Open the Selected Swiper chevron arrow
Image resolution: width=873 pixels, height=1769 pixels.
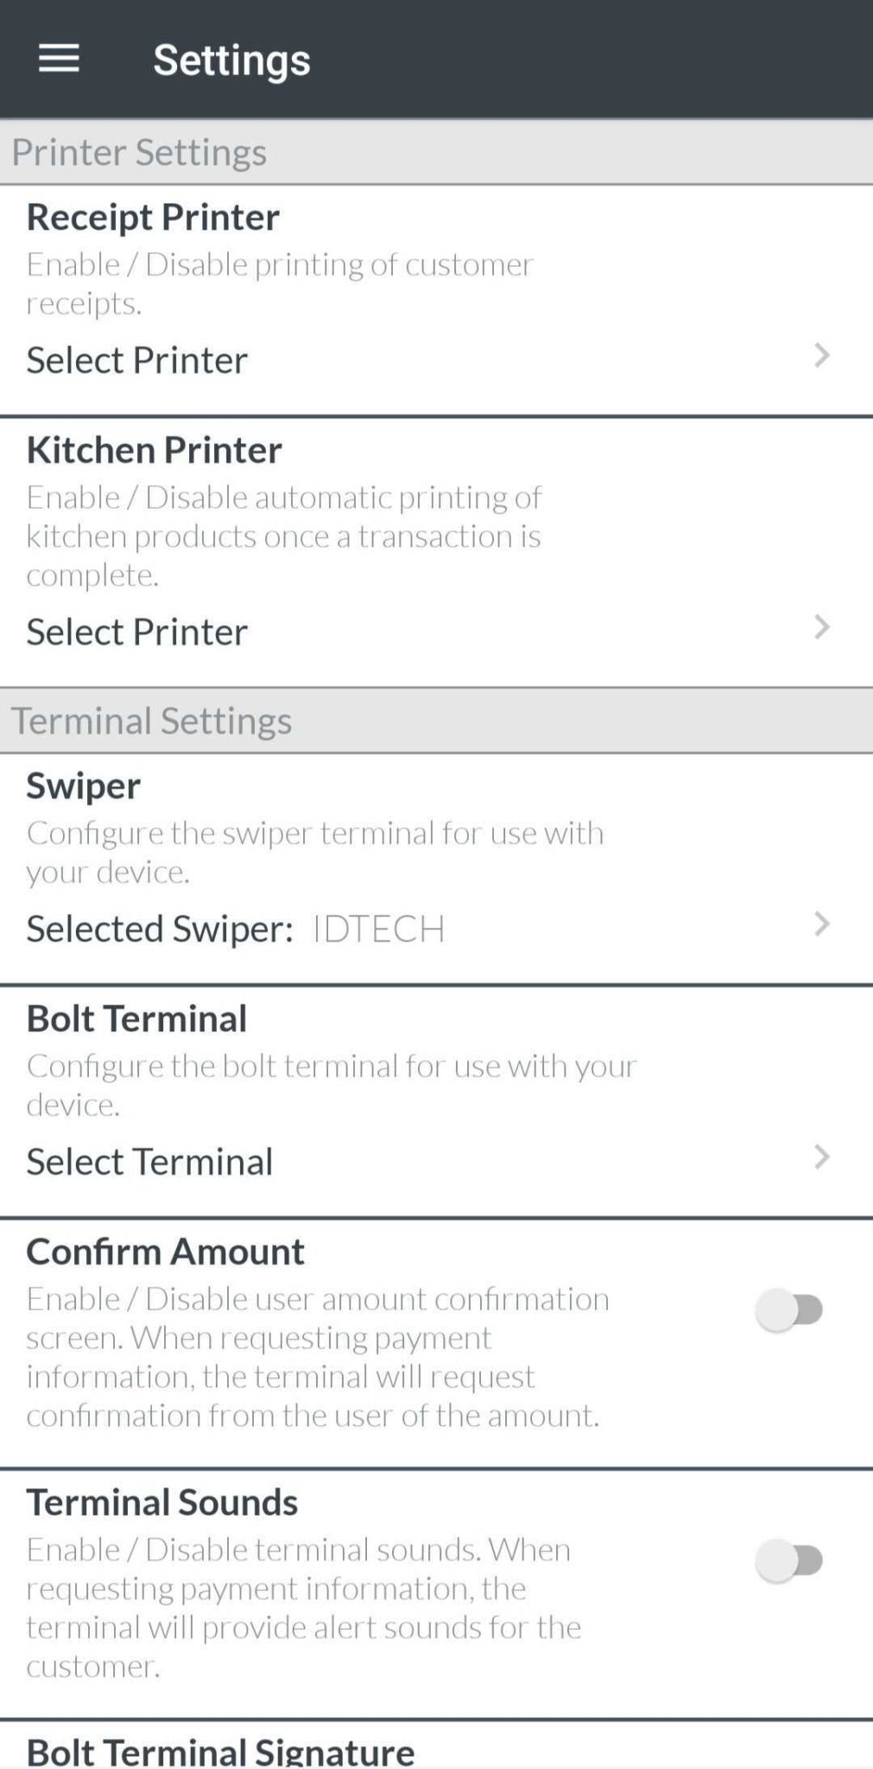tap(821, 924)
